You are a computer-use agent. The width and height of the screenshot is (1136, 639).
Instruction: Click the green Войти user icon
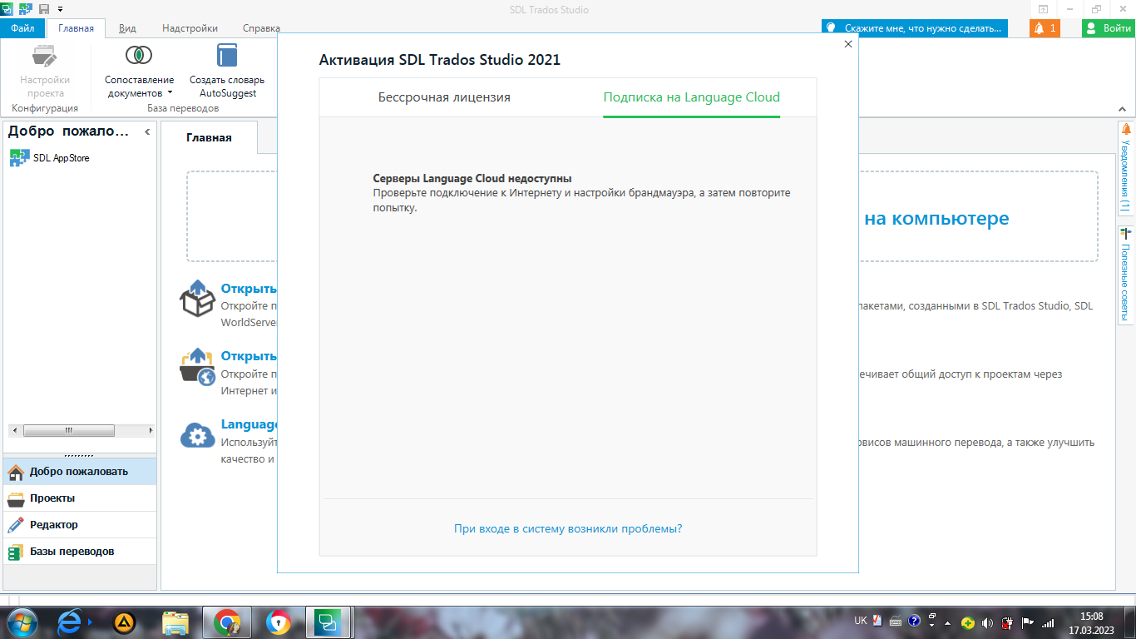[1092, 28]
